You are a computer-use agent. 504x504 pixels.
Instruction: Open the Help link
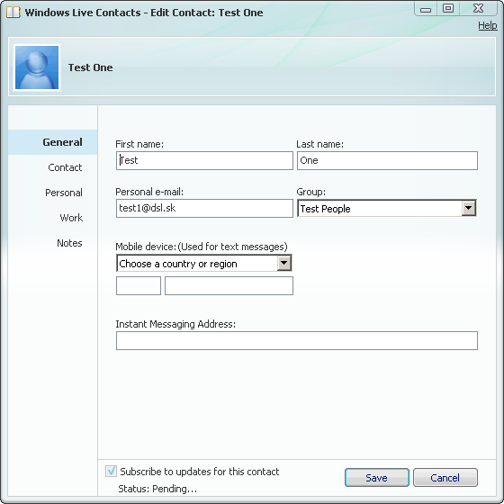click(487, 25)
